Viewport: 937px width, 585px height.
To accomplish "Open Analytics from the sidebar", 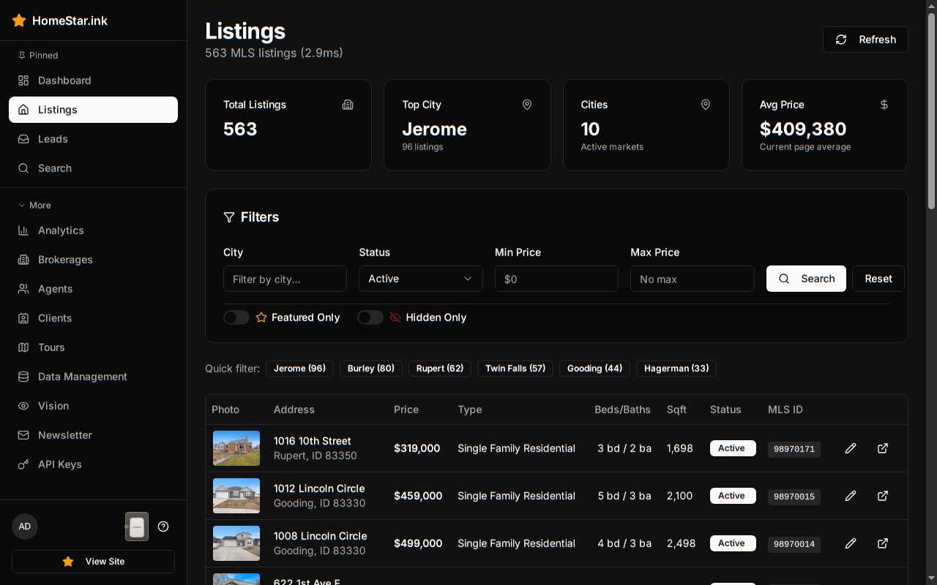I will (x=61, y=230).
